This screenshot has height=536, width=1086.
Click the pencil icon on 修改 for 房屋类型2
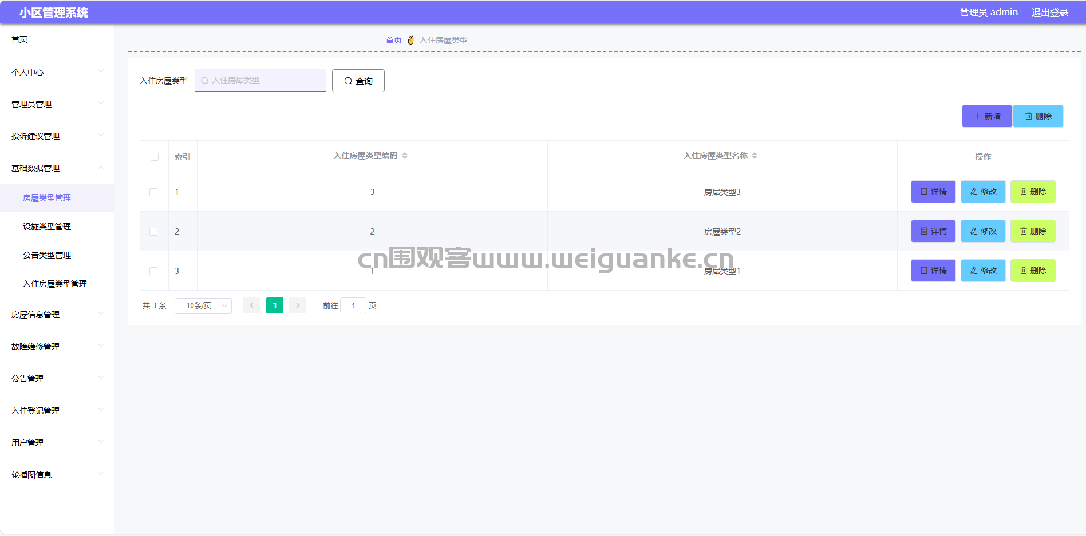coord(974,231)
